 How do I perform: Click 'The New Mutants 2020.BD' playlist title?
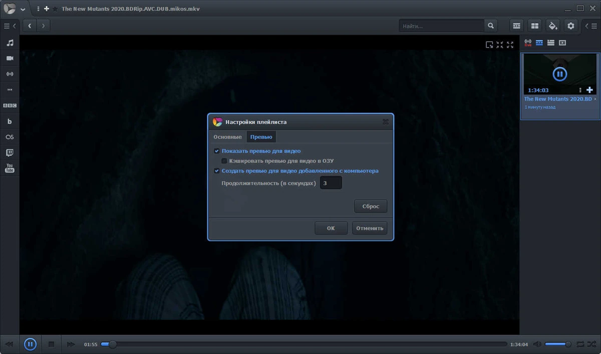point(558,99)
